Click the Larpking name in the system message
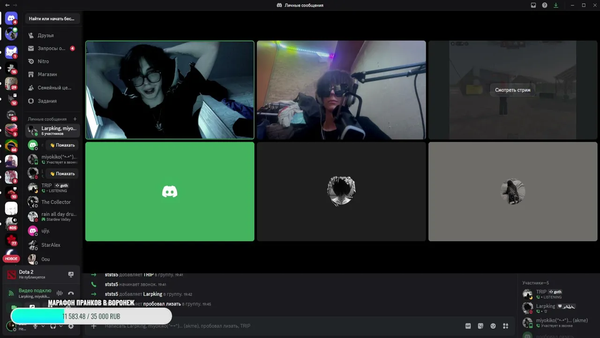The width and height of the screenshot is (600, 338). tap(153, 294)
